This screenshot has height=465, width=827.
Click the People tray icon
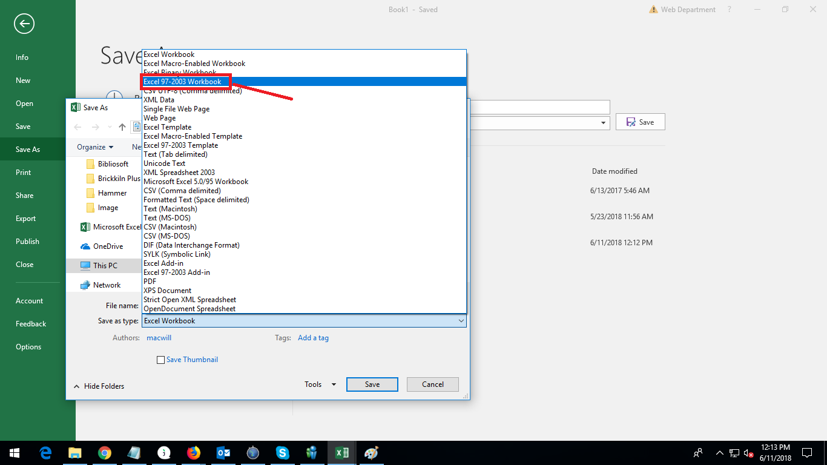coord(698,452)
